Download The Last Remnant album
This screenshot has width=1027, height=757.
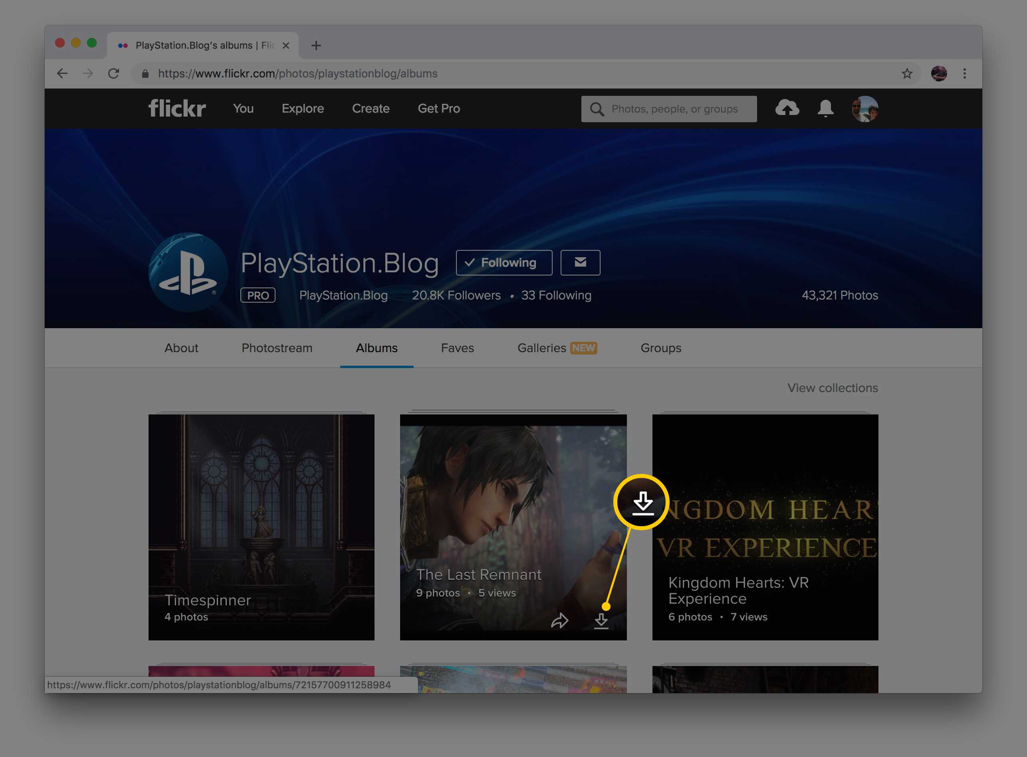coord(601,621)
